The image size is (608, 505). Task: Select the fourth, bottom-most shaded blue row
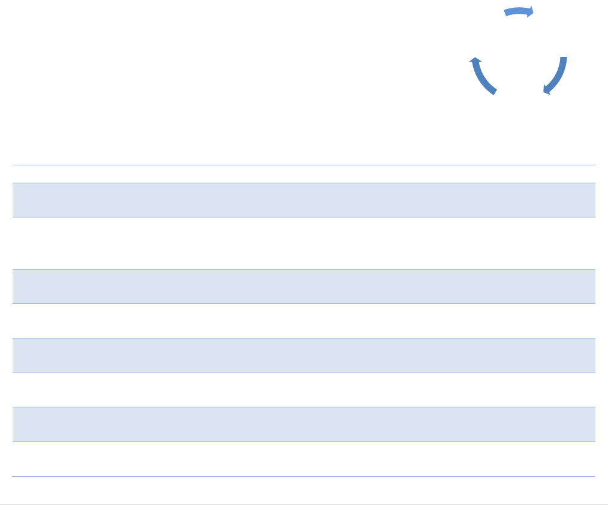pos(303,424)
